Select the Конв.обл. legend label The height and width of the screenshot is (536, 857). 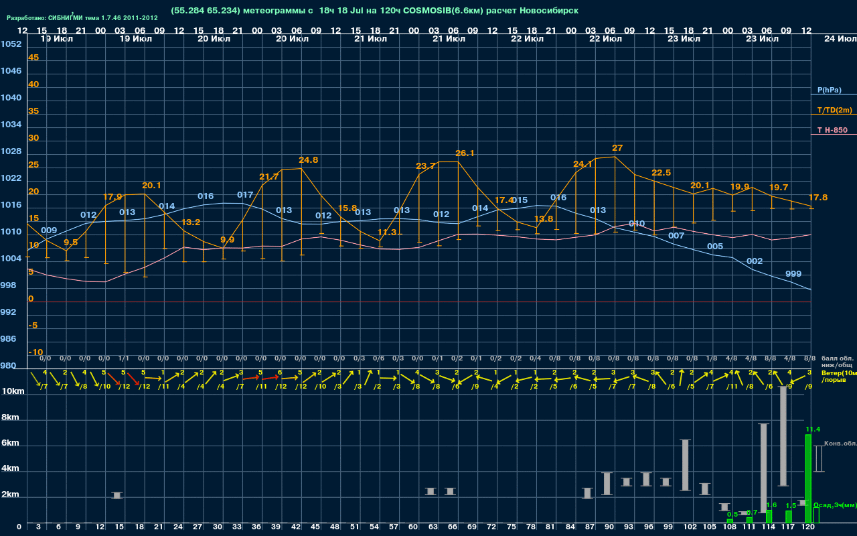840,444
